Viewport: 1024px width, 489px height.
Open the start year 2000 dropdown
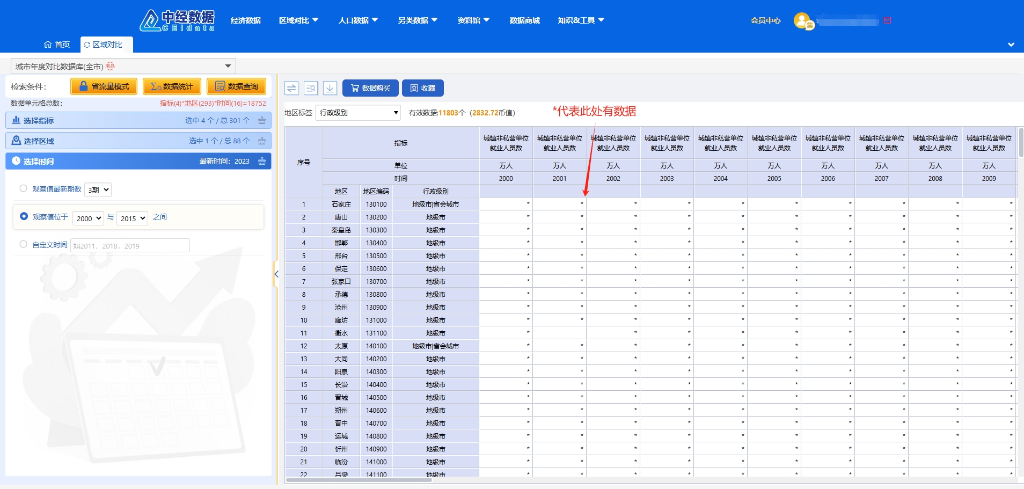88,218
